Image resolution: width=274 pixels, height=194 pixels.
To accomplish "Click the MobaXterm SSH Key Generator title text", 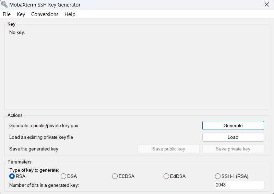I will pyautogui.click(x=45, y=5).
